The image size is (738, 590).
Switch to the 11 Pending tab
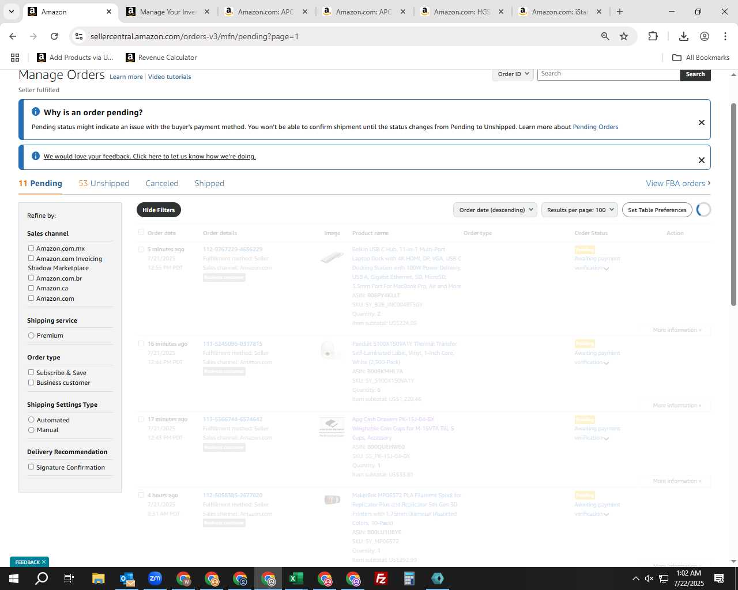tap(40, 183)
